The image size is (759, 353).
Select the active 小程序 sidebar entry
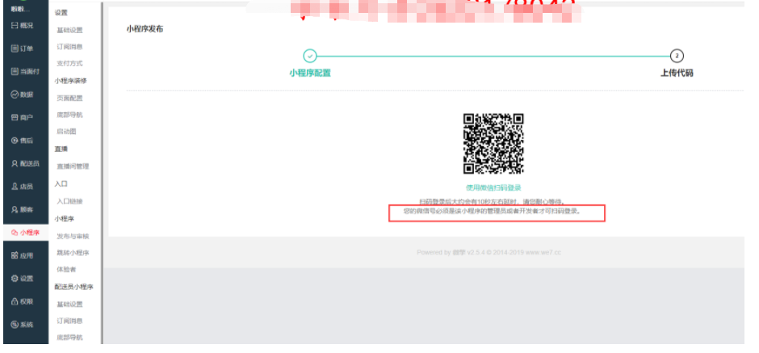pyautogui.click(x=25, y=233)
